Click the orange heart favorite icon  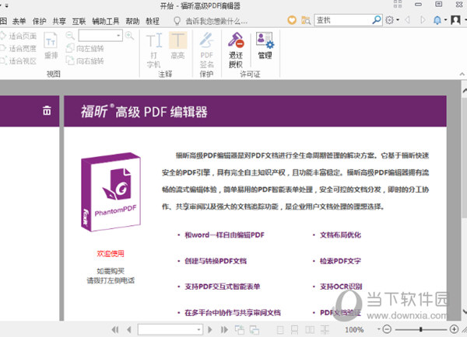pos(290,19)
